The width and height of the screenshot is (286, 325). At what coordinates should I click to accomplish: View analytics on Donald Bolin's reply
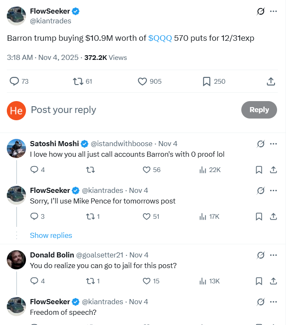pos(203,281)
